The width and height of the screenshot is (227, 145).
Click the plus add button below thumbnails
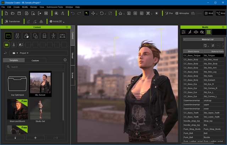pyautogui.click(x=35, y=138)
